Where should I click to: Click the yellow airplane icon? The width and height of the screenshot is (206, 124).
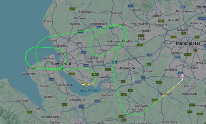[85, 84]
